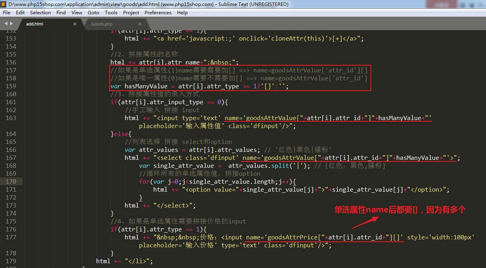Open the Find menu
This screenshot has width=486, height=268.
coord(61,13)
